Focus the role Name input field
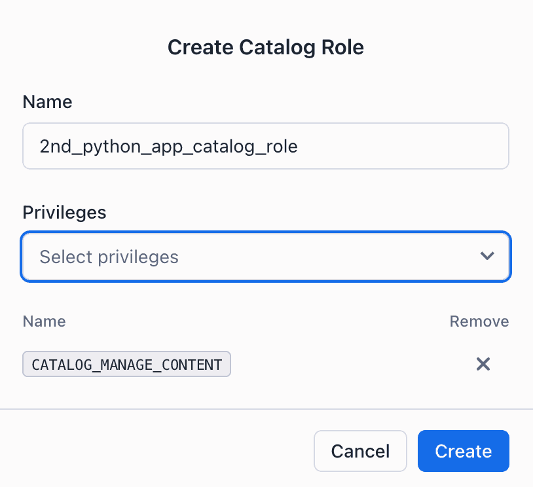 (265, 146)
